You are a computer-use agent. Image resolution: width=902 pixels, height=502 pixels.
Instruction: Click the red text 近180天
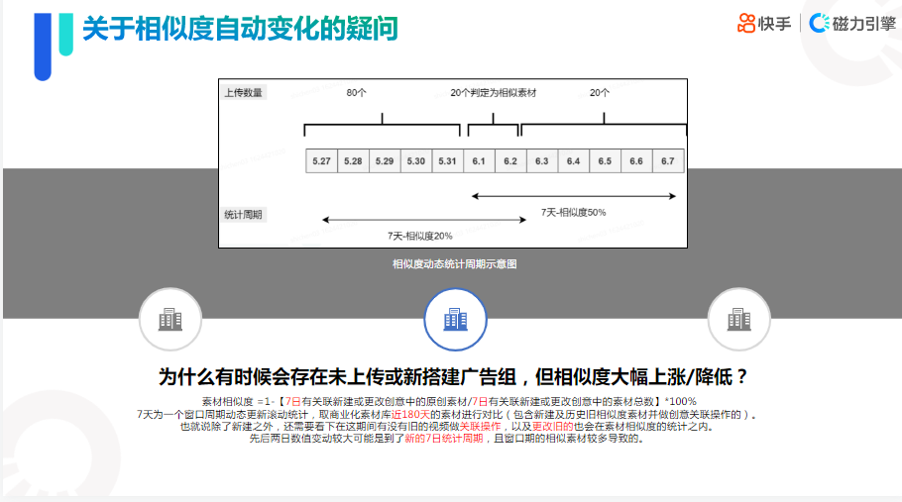pyautogui.click(x=410, y=414)
